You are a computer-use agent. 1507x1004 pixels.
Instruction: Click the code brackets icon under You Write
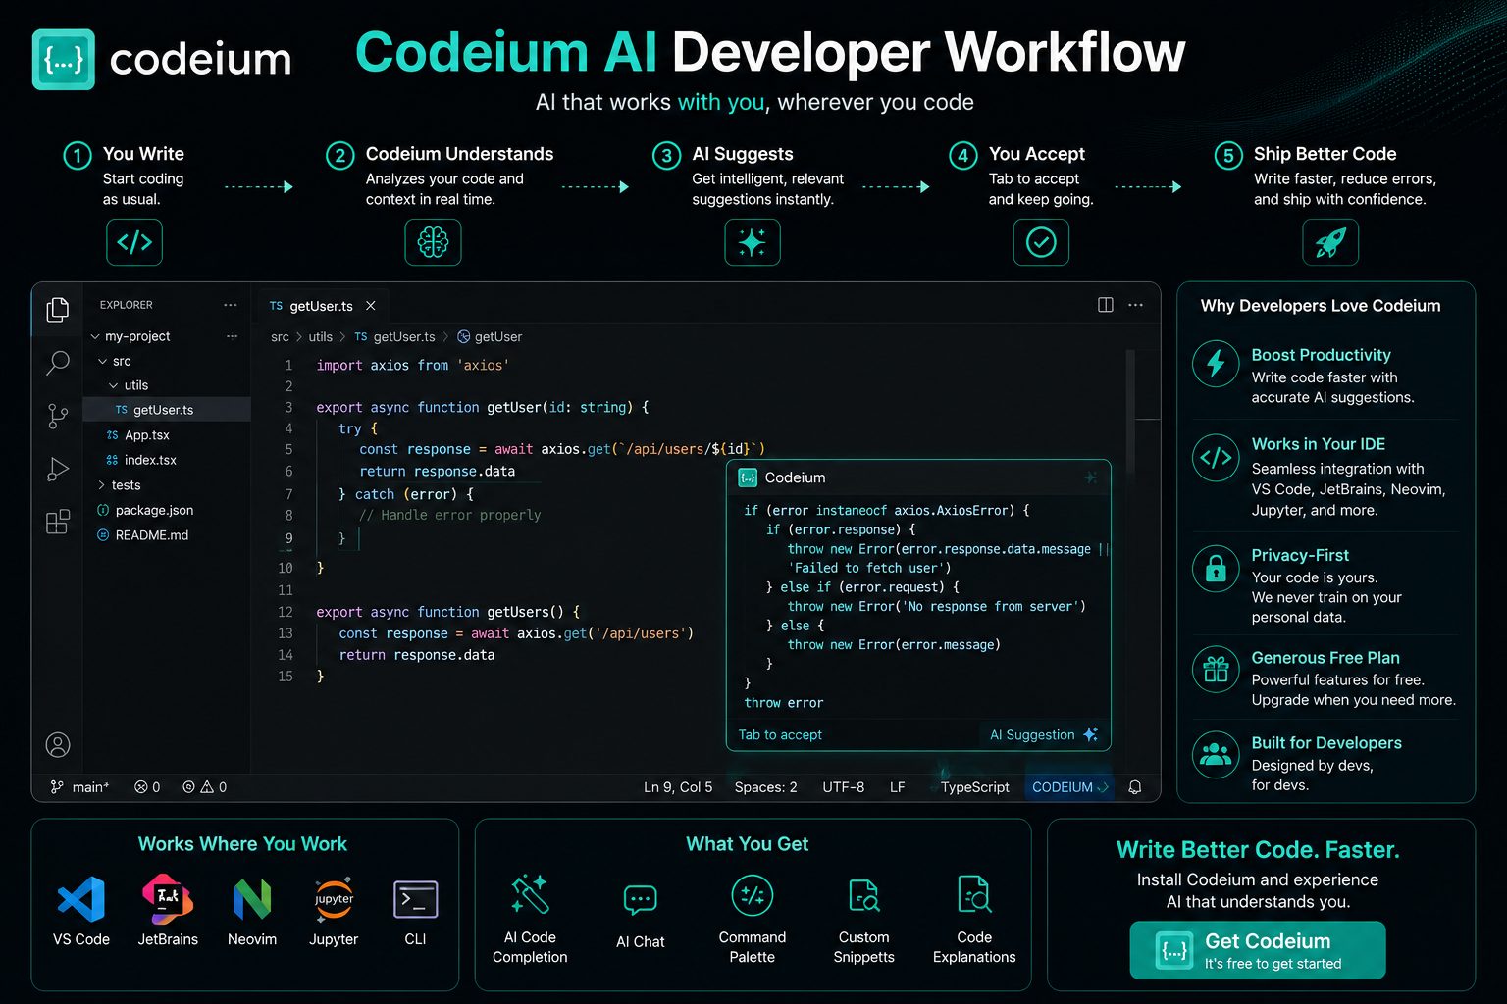(x=134, y=242)
